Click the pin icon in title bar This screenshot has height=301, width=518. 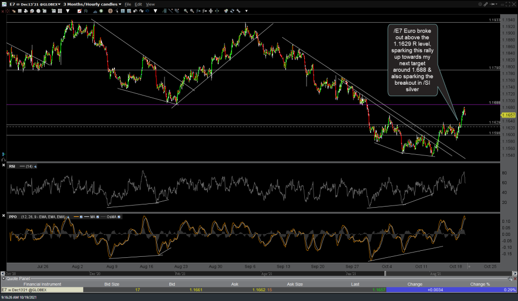(492, 4)
